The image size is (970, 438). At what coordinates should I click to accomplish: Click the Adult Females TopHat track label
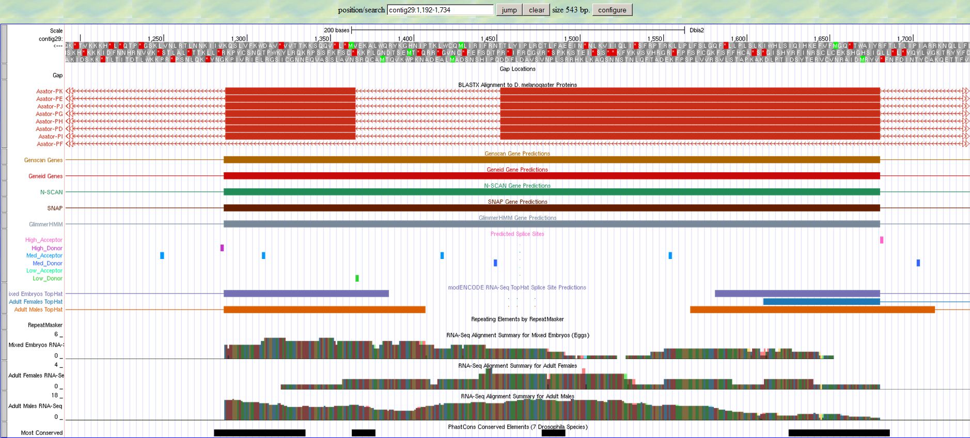point(36,302)
